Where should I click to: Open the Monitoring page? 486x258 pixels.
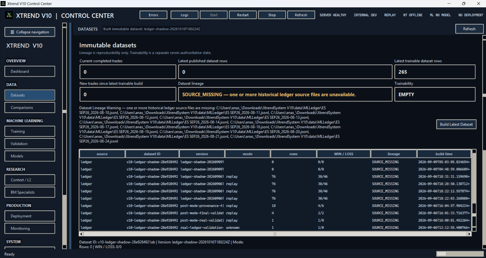tap(30, 228)
